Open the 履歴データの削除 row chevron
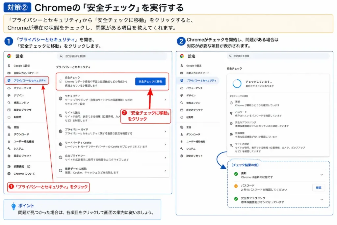This screenshot has height=225, width=337. [165, 171]
